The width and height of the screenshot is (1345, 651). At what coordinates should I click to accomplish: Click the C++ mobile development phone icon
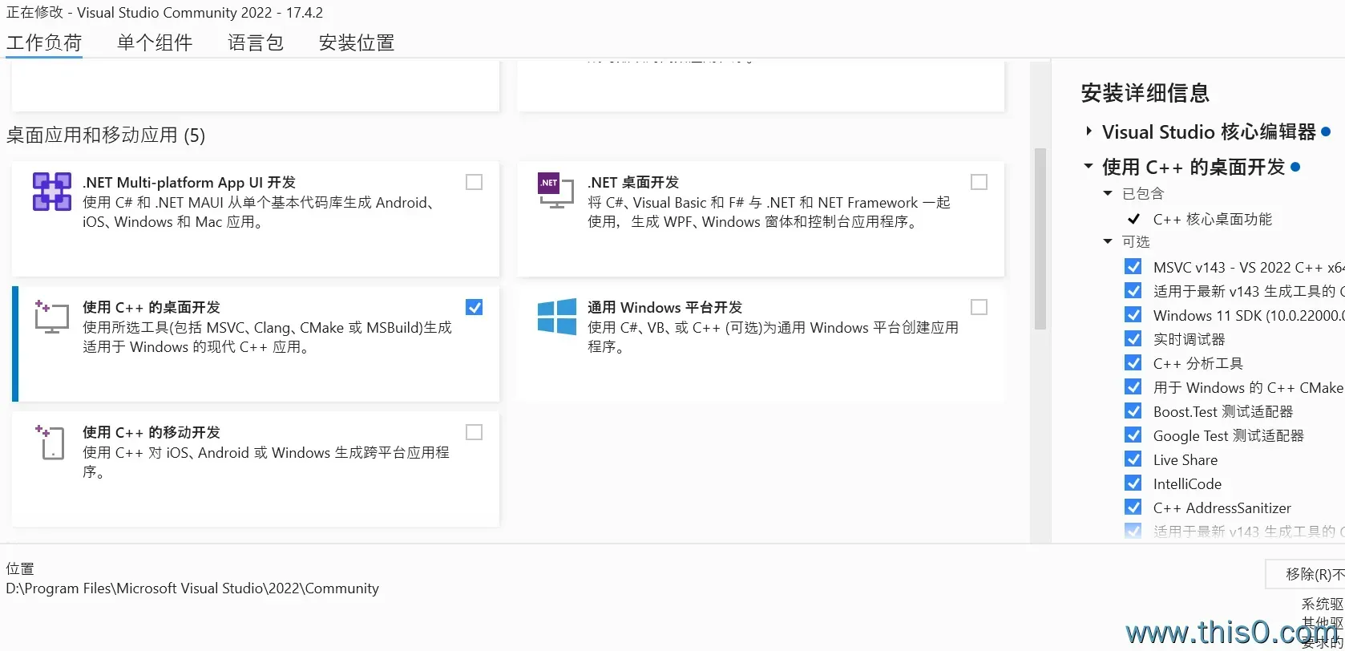(51, 443)
